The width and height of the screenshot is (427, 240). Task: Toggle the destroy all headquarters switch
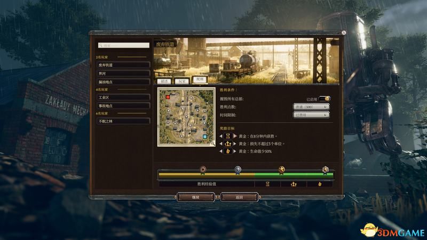325,99
